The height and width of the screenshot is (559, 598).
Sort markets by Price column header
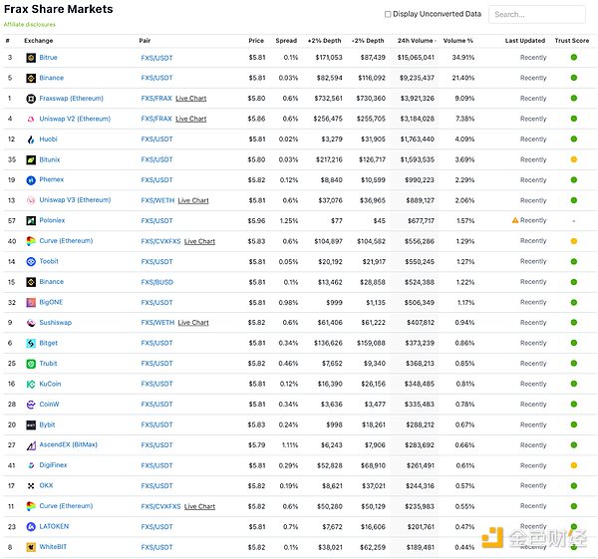256,41
